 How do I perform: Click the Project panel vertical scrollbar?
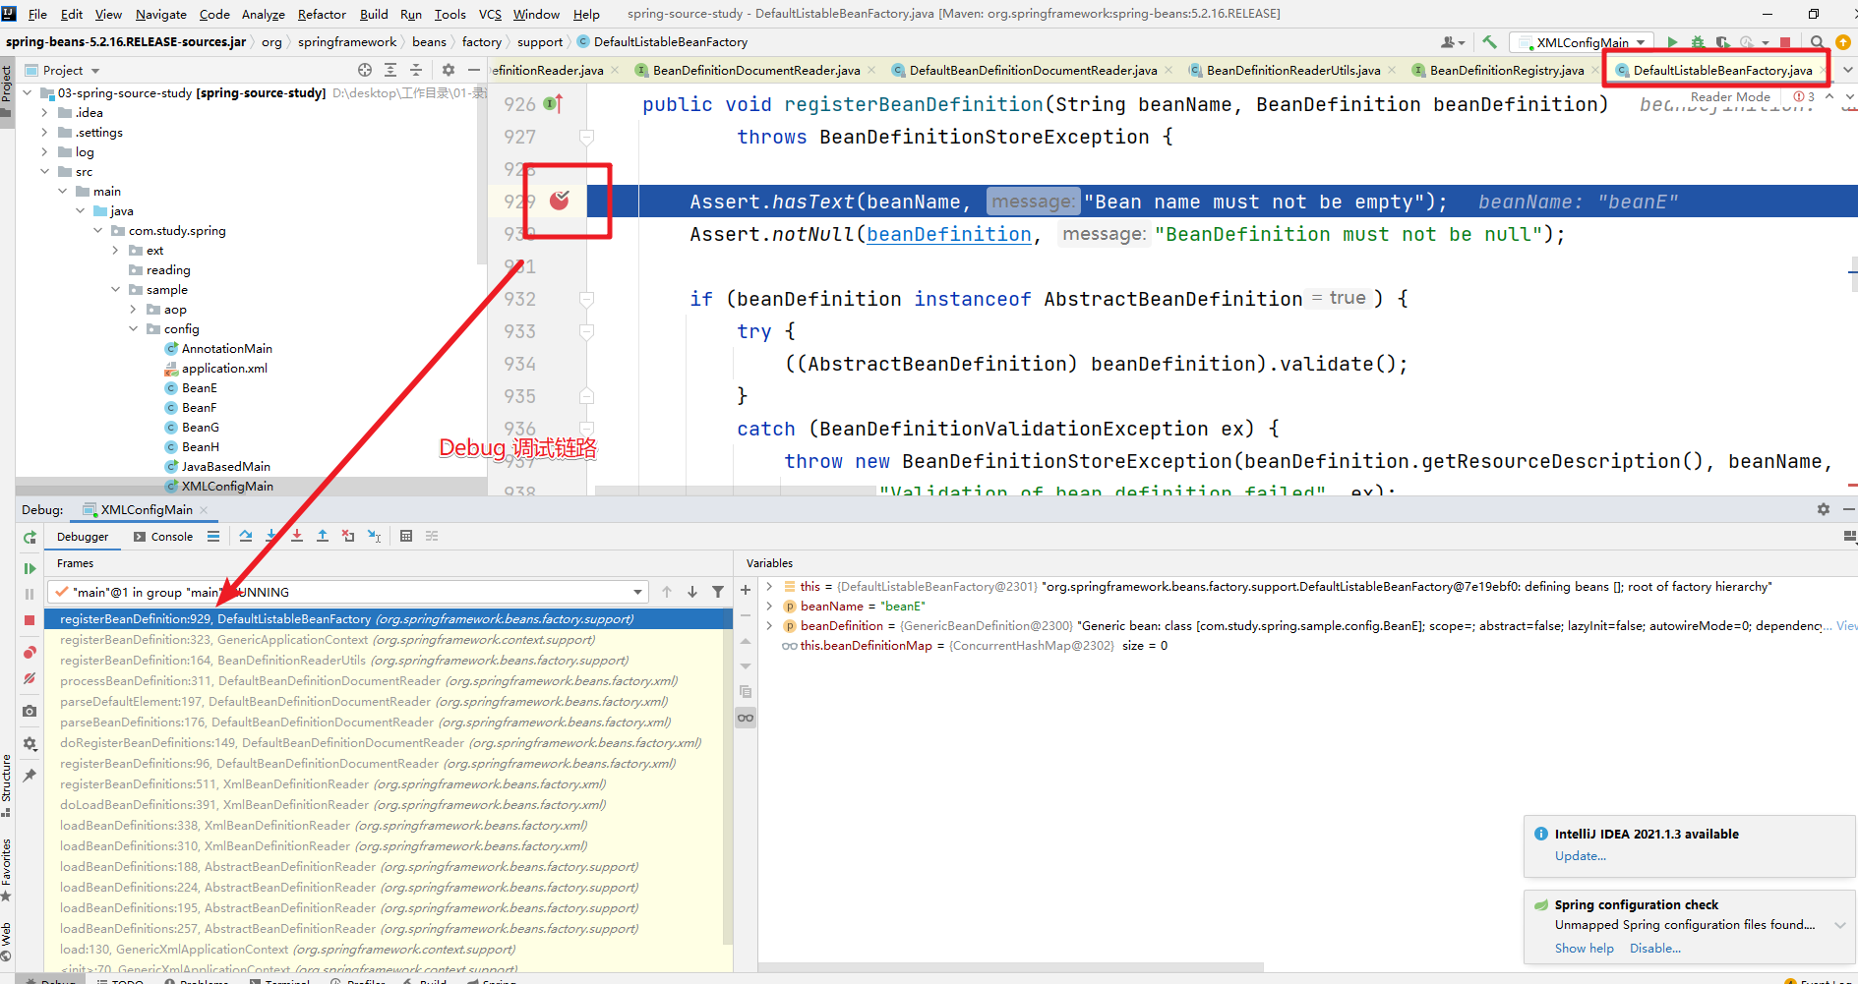tap(481, 177)
